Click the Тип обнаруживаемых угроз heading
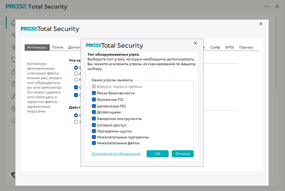285x191 pixels. click(113, 54)
